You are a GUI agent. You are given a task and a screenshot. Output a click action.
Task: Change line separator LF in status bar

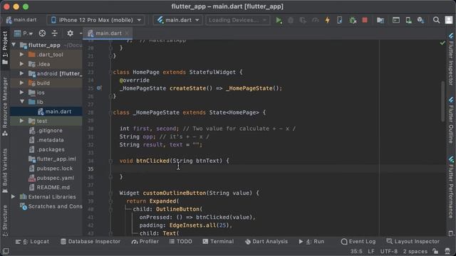click(371, 251)
